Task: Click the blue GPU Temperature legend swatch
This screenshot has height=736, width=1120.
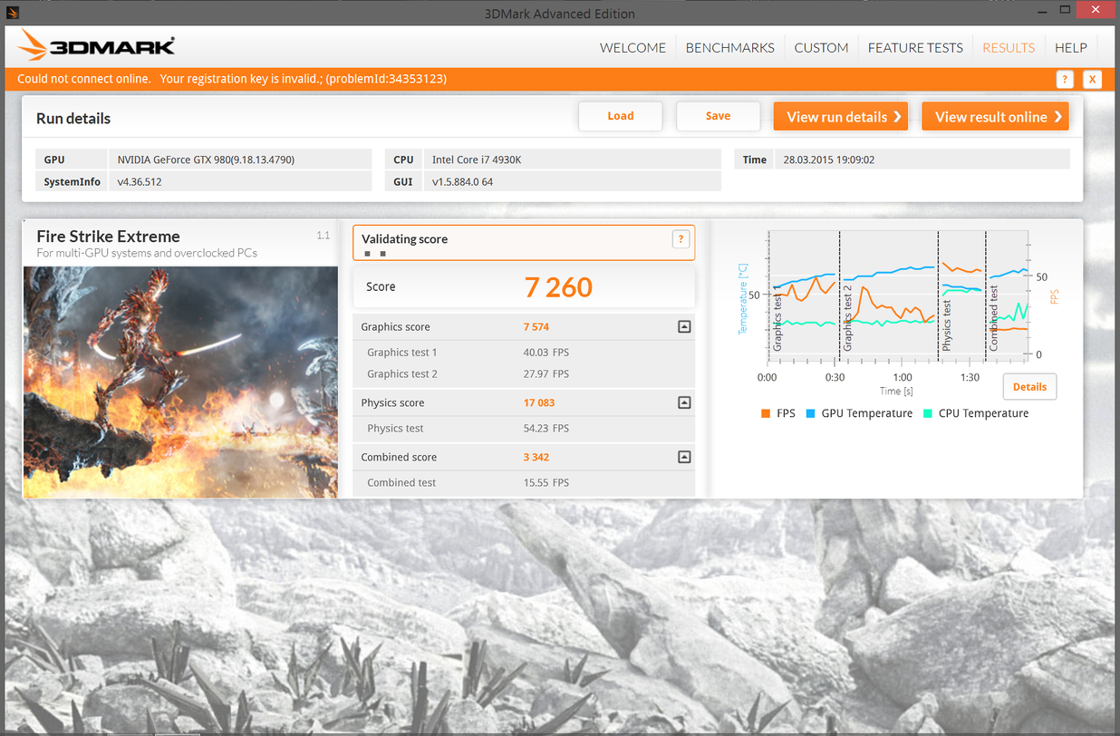Action: 810,413
